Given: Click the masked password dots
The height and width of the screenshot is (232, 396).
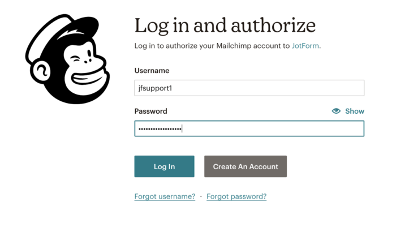Looking at the screenshot, I should [159, 129].
